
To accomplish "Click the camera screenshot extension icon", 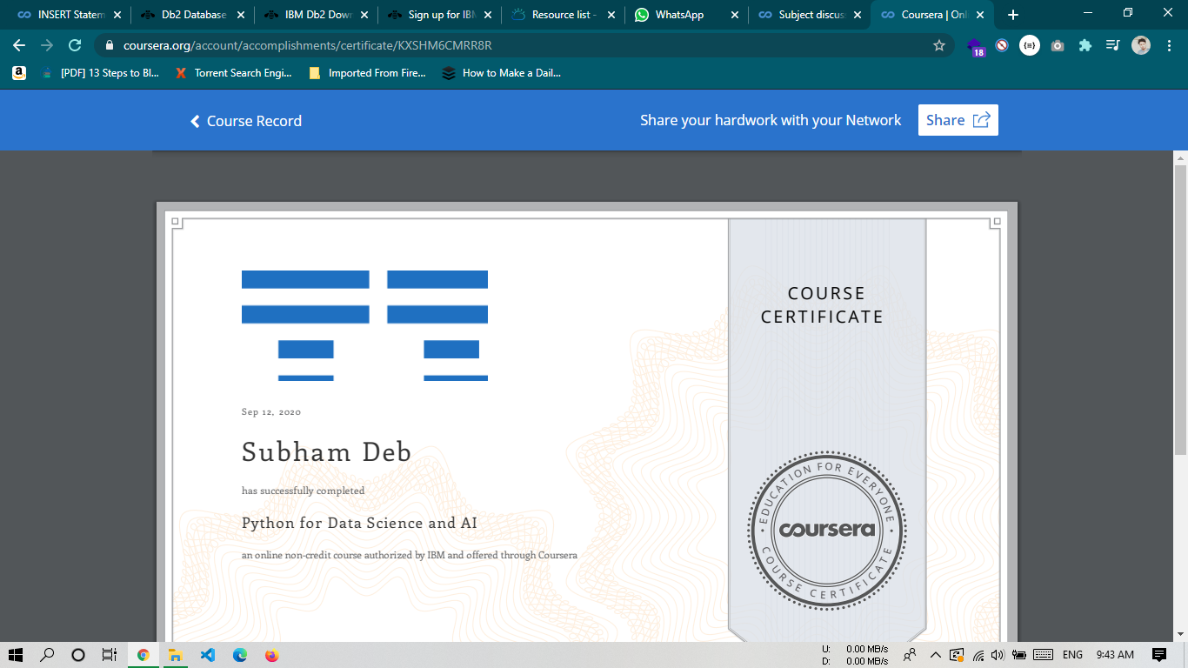I will (1058, 45).
